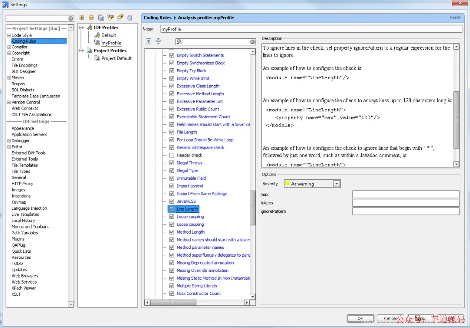Click the rules list vertical scrollbar thumb
The width and height of the screenshot is (470, 328).
pos(253,208)
